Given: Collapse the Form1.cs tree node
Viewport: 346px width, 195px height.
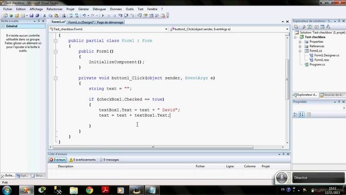Looking at the screenshot, I should tap(300, 51).
